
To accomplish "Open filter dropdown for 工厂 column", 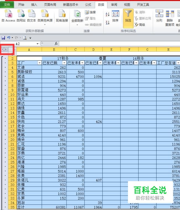I will 40,63.
